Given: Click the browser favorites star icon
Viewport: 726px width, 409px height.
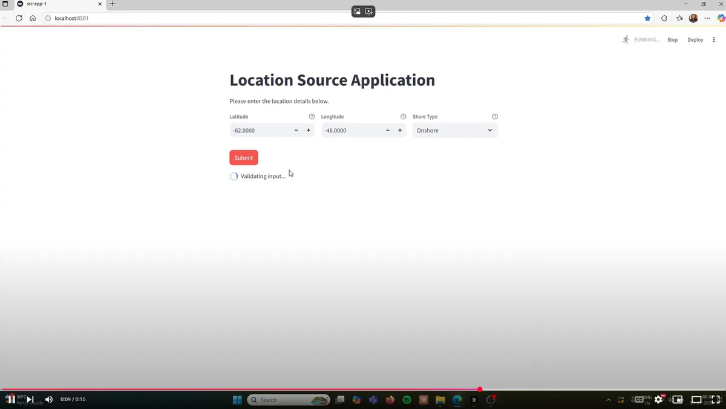Looking at the screenshot, I should point(647,18).
